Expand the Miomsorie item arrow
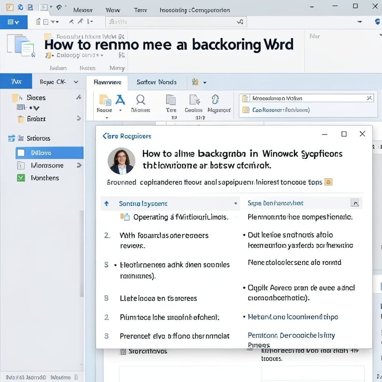This screenshot has height=382, width=382. [x=79, y=165]
